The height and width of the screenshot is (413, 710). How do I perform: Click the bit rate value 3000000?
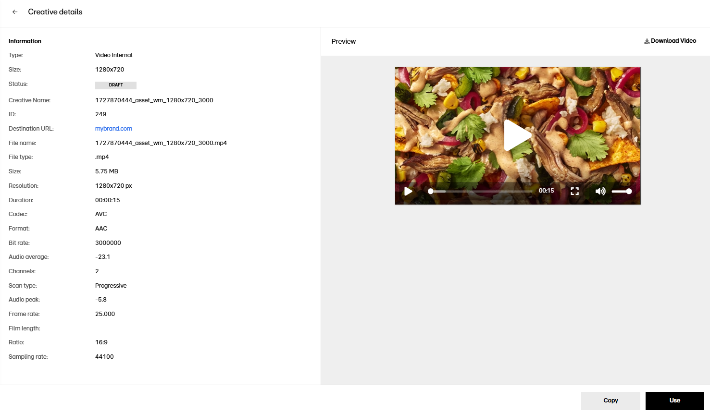point(108,243)
